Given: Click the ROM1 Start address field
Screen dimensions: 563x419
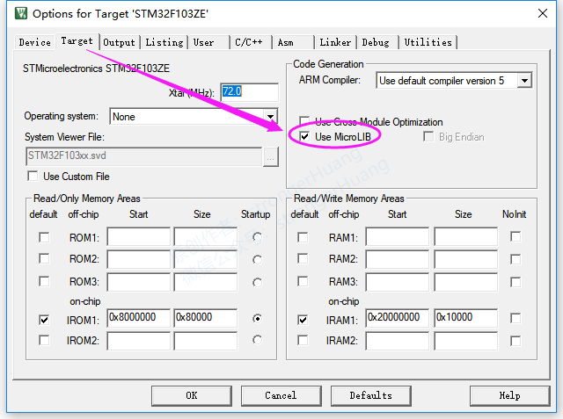Looking at the screenshot, I should pyautogui.click(x=139, y=236).
